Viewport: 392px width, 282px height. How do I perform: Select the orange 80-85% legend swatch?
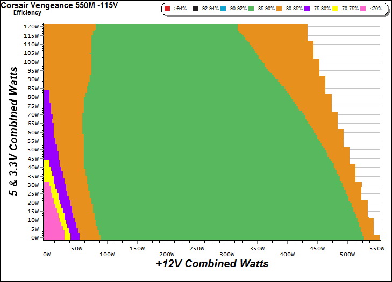(280, 9)
